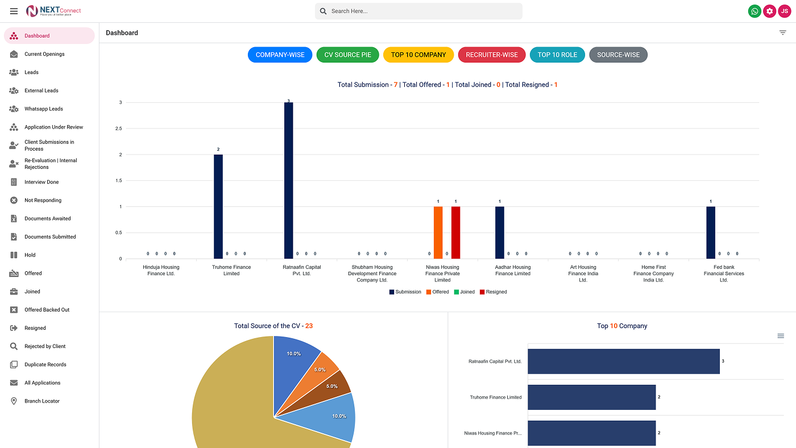Open Whatsapp Leads menu item
This screenshot has width=796, height=448.
click(49, 109)
